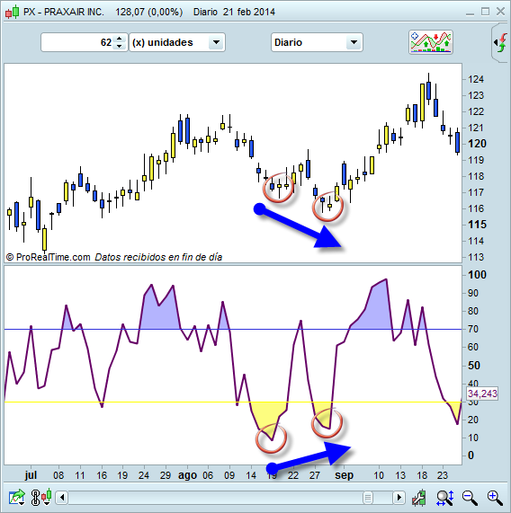Click the '21 feb 2014' date in title
511x513 pixels.
point(249,12)
